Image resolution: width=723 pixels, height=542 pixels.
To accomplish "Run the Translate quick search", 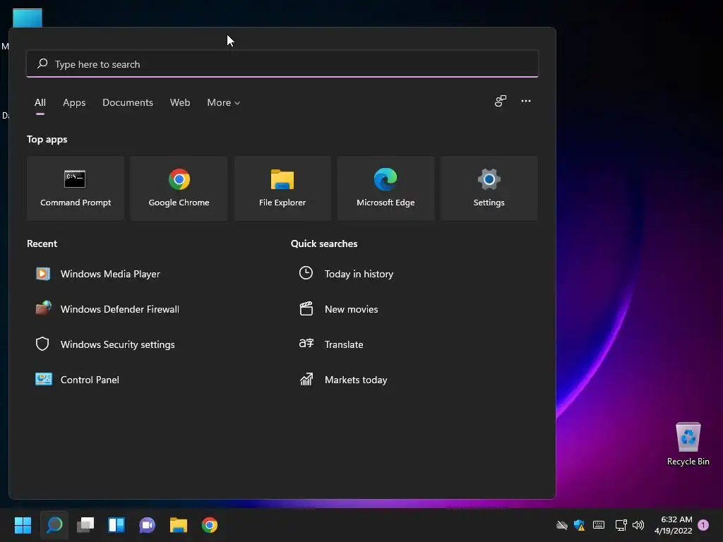I will point(331,344).
